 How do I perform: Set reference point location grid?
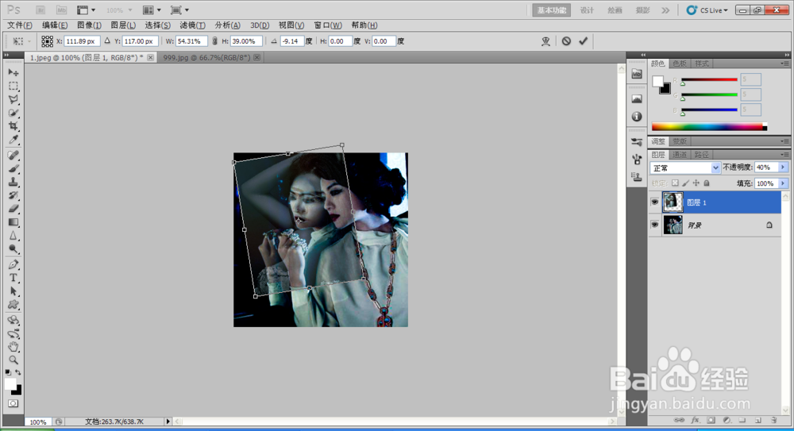[47, 41]
